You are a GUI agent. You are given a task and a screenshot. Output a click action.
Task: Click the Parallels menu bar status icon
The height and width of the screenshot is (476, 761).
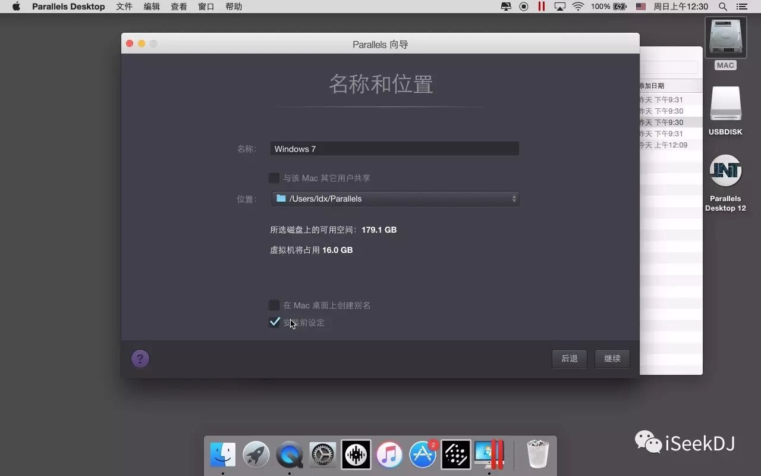pyautogui.click(x=542, y=7)
